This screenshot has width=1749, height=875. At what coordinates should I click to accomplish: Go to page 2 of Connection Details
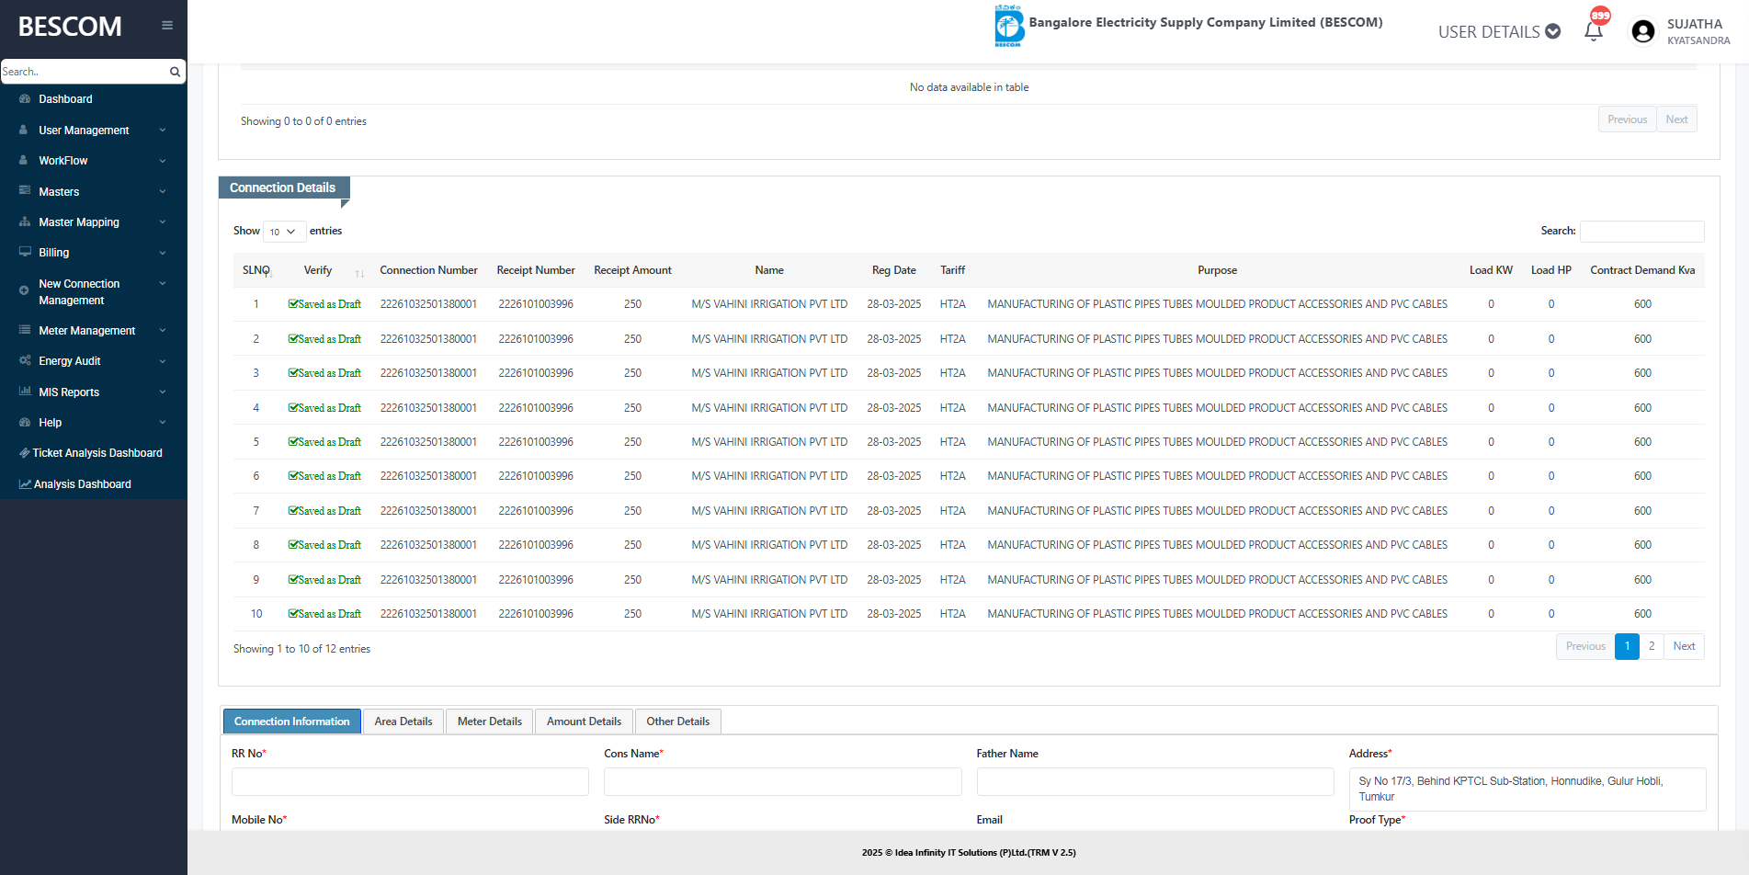click(1652, 646)
